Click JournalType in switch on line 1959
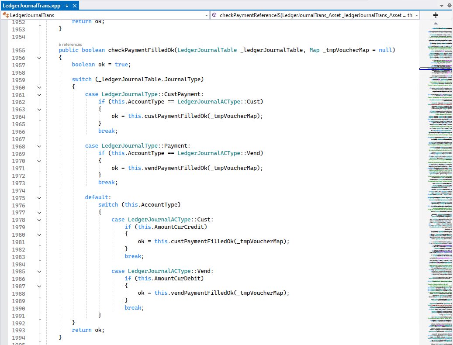 pyautogui.click(x=182, y=79)
